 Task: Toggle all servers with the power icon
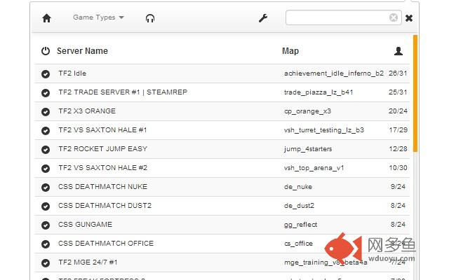click(46, 51)
